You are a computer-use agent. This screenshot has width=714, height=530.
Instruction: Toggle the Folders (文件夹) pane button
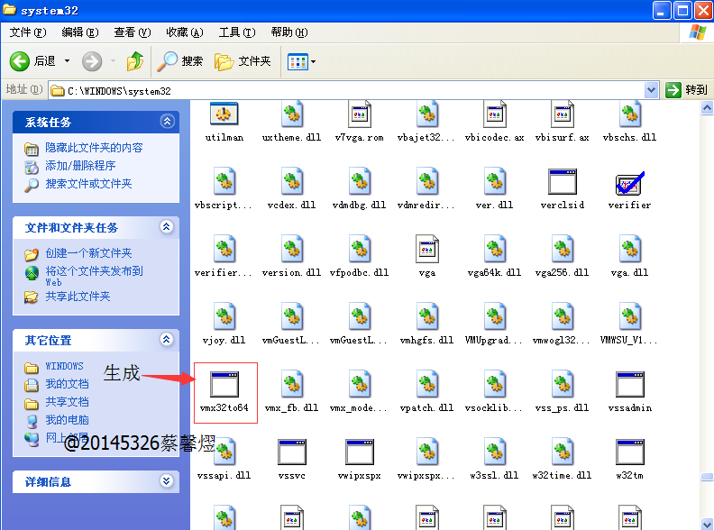[x=243, y=61]
